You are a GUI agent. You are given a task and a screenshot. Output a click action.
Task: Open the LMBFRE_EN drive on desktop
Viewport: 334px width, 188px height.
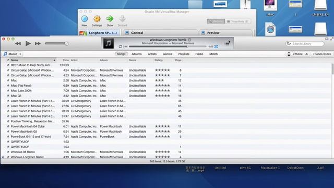pos(320,8)
